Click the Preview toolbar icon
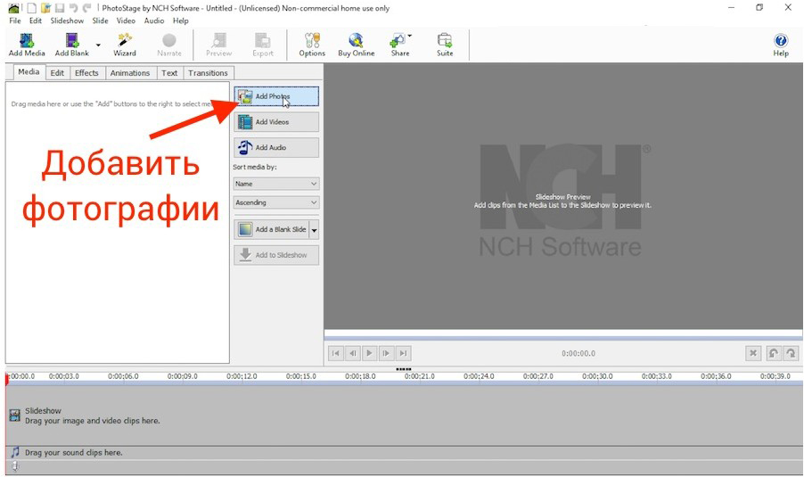The width and height of the screenshot is (804, 477). 219,44
